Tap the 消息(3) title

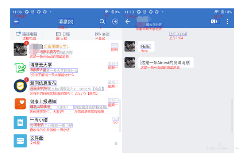coord(66,22)
